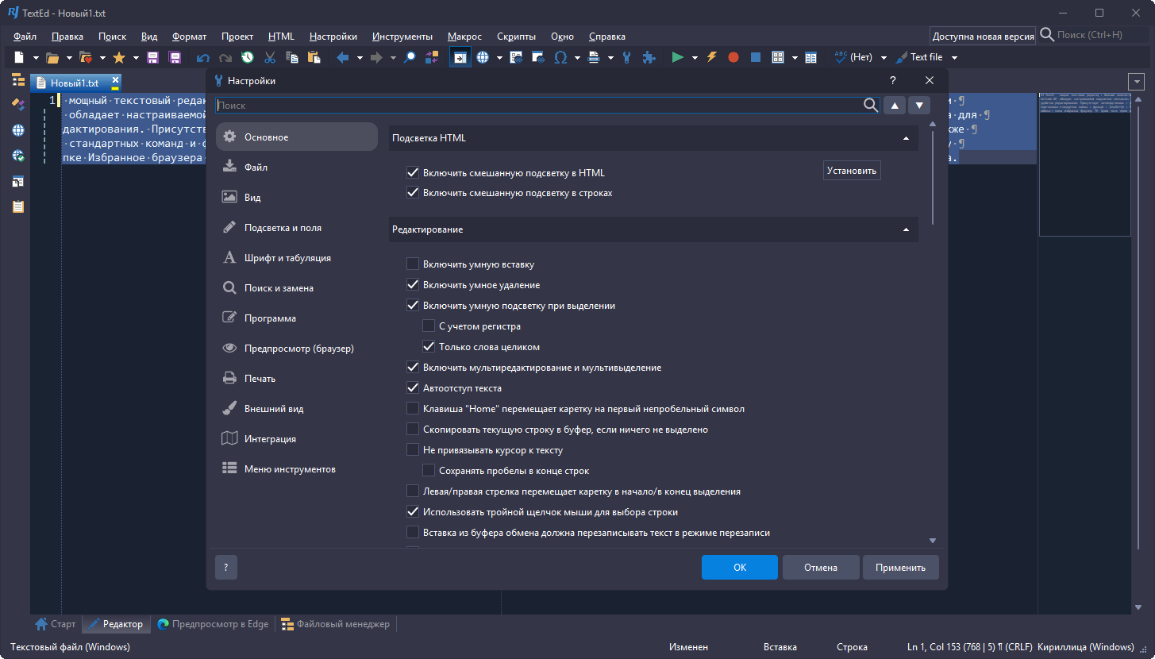Collapse the 'Редактирование' section
Image resolution: width=1155 pixels, height=659 pixels.
pos(906,229)
